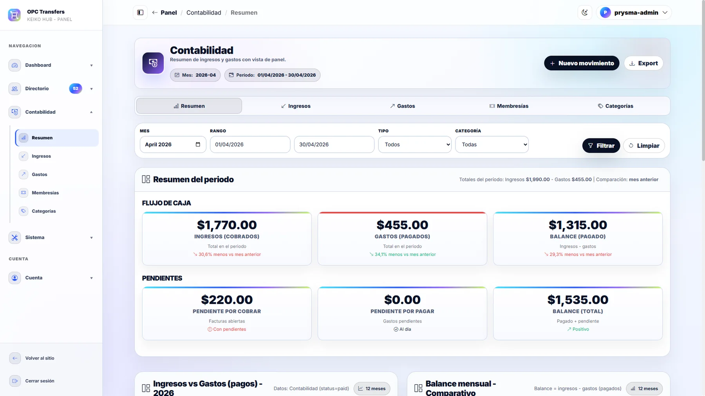This screenshot has height=396, width=705.
Task: Click the page vertical scrollbar
Action: click(x=703, y=81)
